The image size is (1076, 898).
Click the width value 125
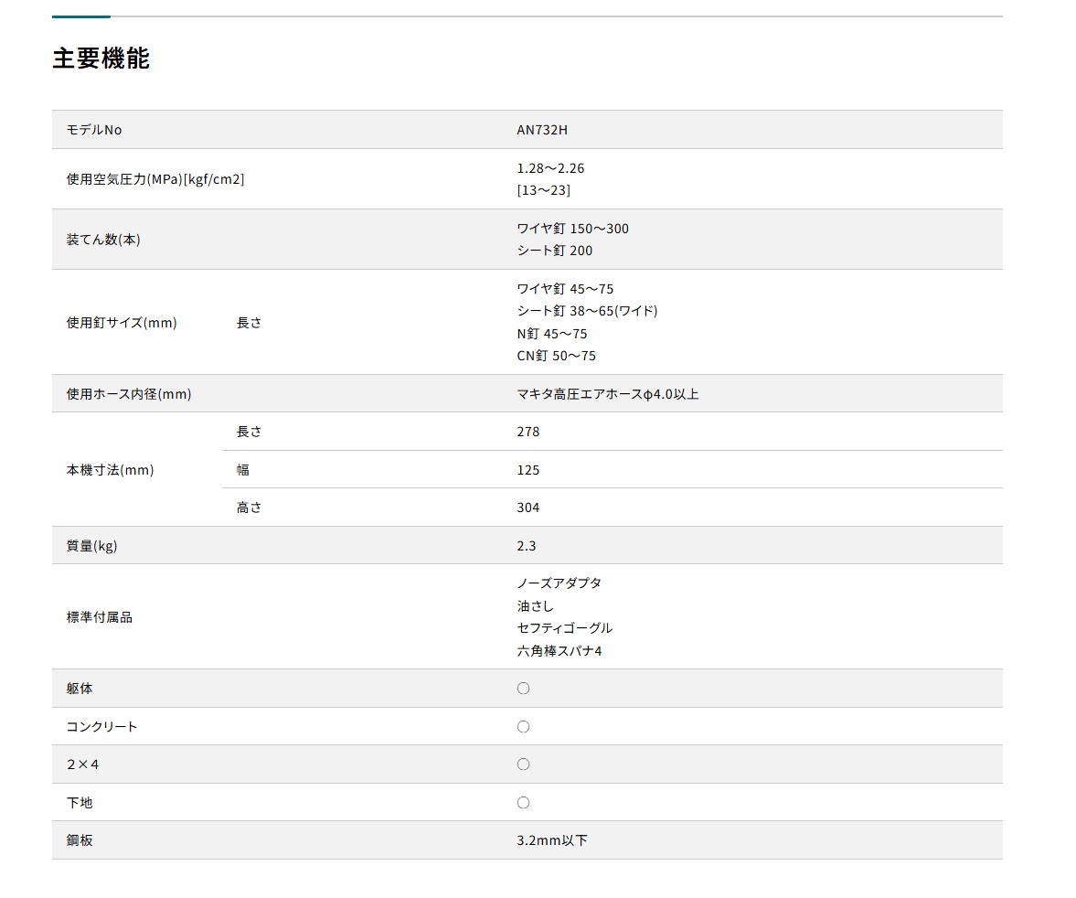coord(528,470)
